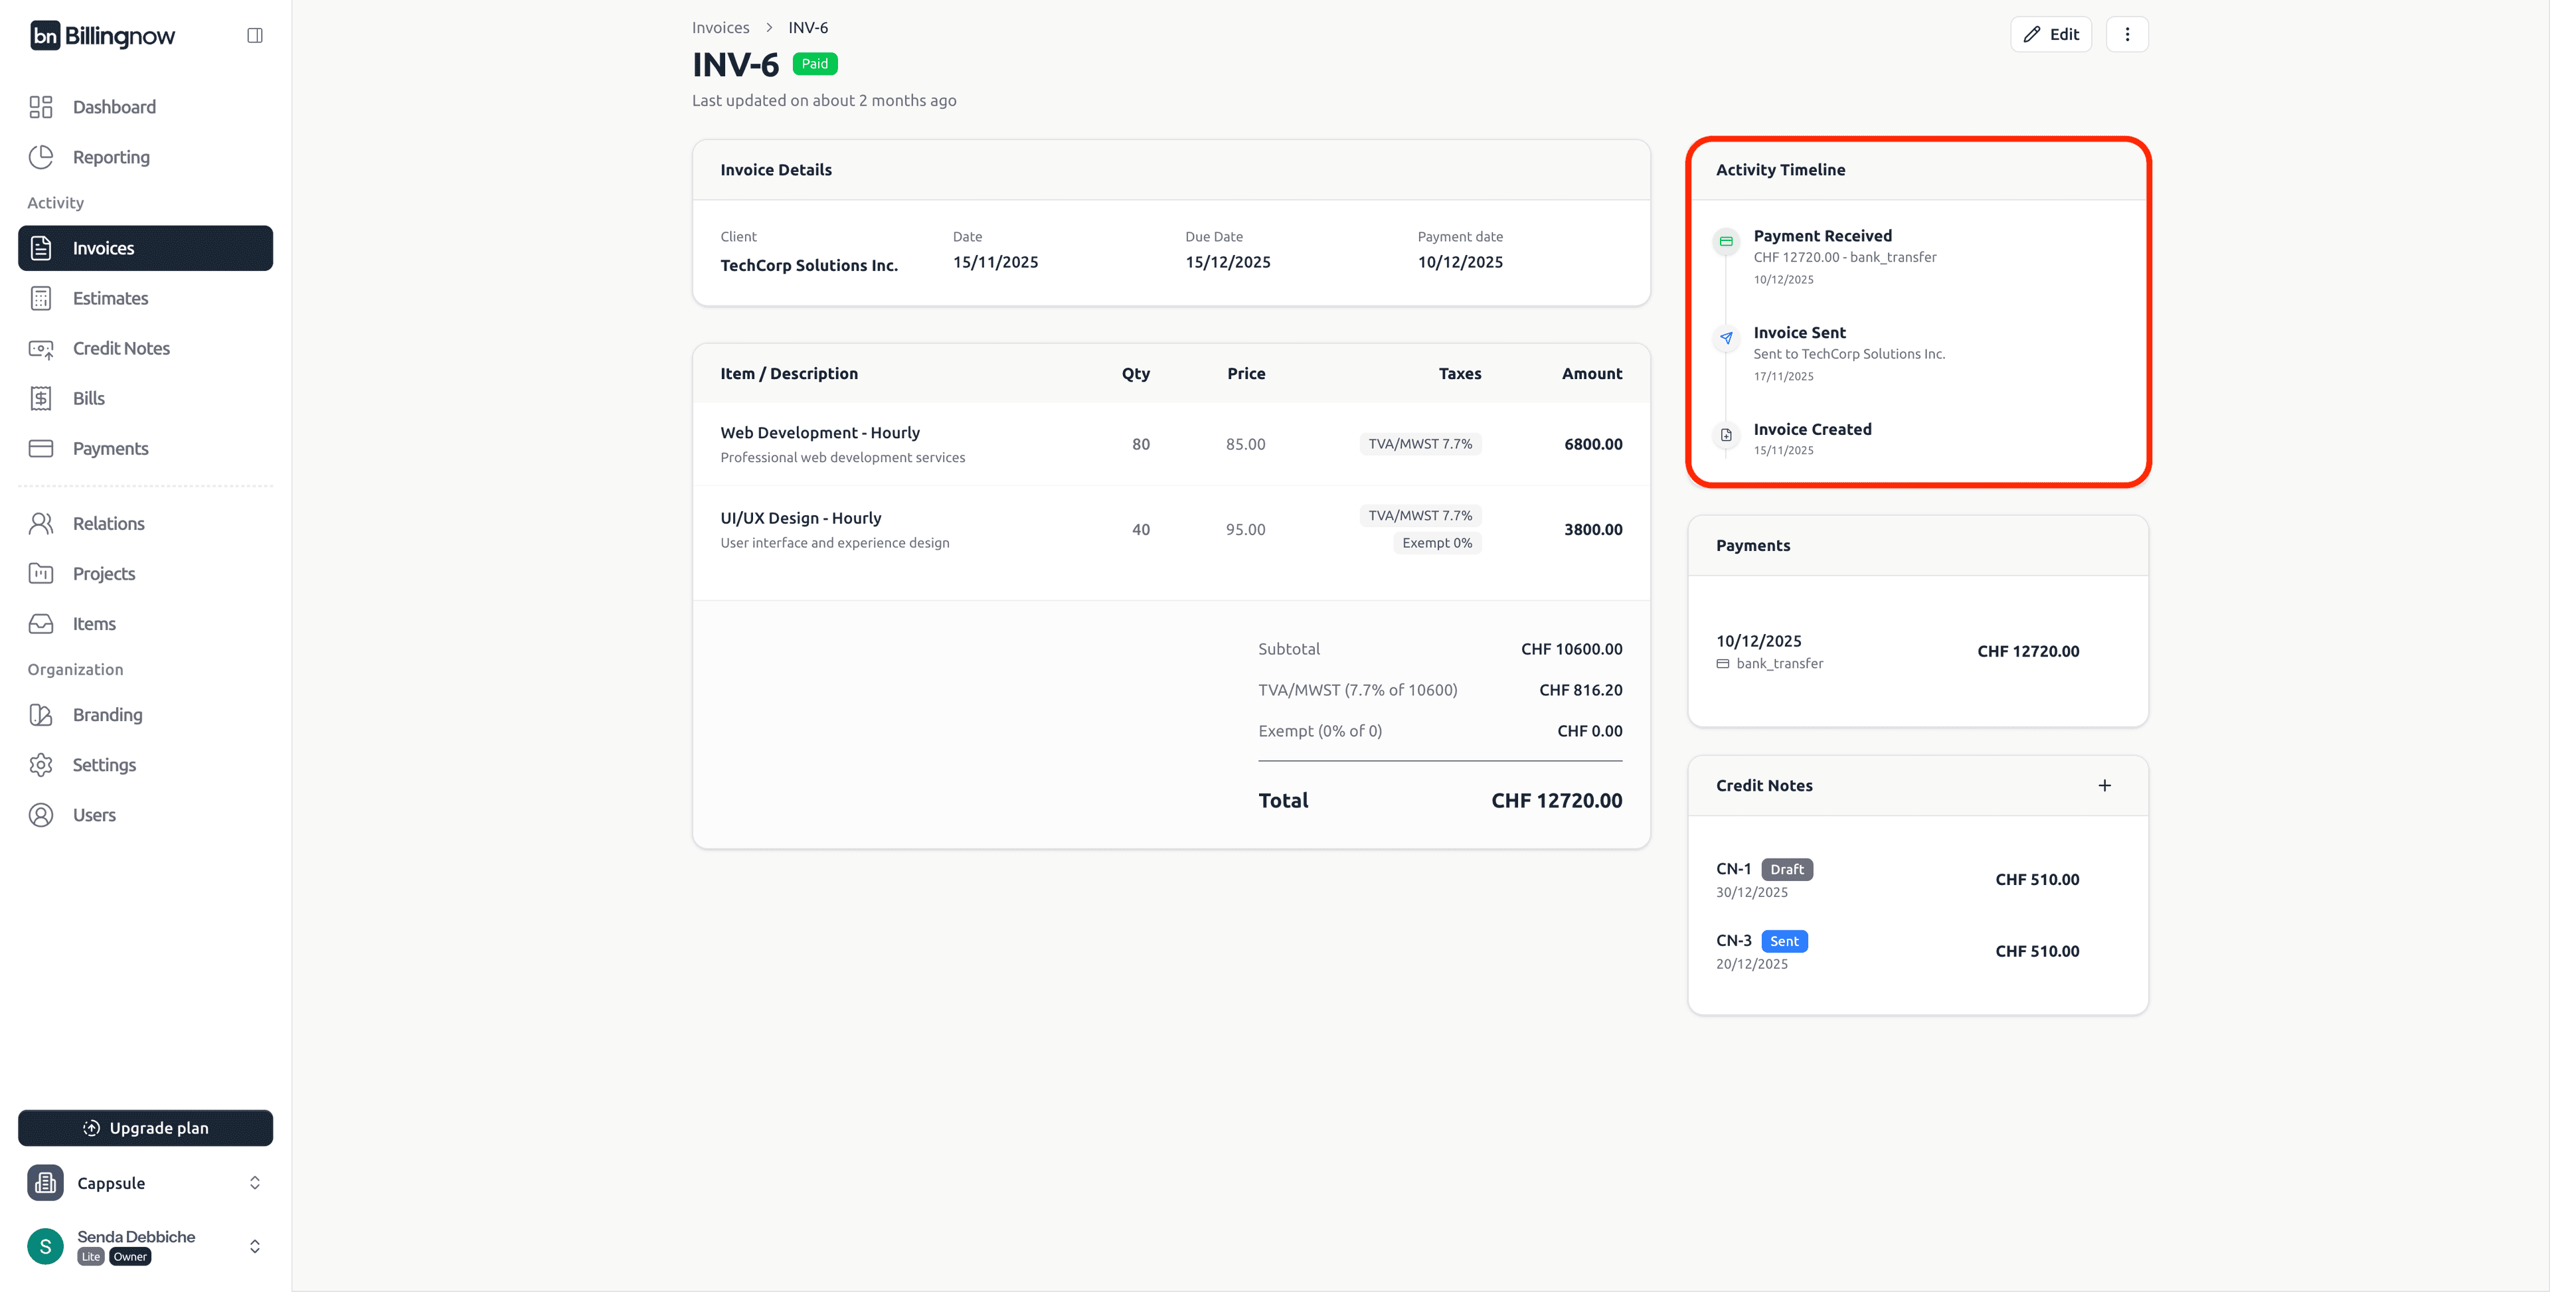The image size is (2550, 1292).
Task: Click the sidebar collapse toggle near Billingnow logo
Action: (x=254, y=35)
